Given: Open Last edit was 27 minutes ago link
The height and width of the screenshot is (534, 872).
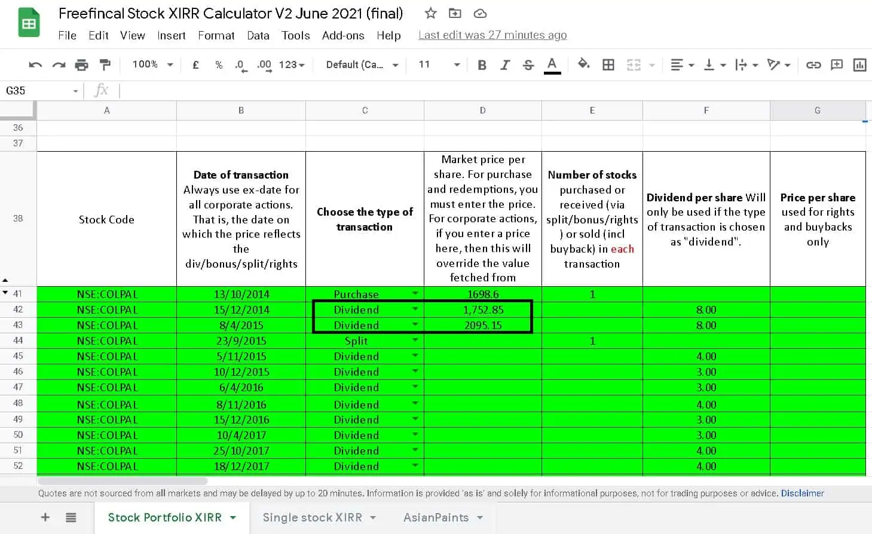Looking at the screenshot, I should 492,35.
